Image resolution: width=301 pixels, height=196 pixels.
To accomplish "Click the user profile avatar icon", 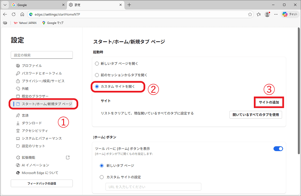I will pos(267,14).
